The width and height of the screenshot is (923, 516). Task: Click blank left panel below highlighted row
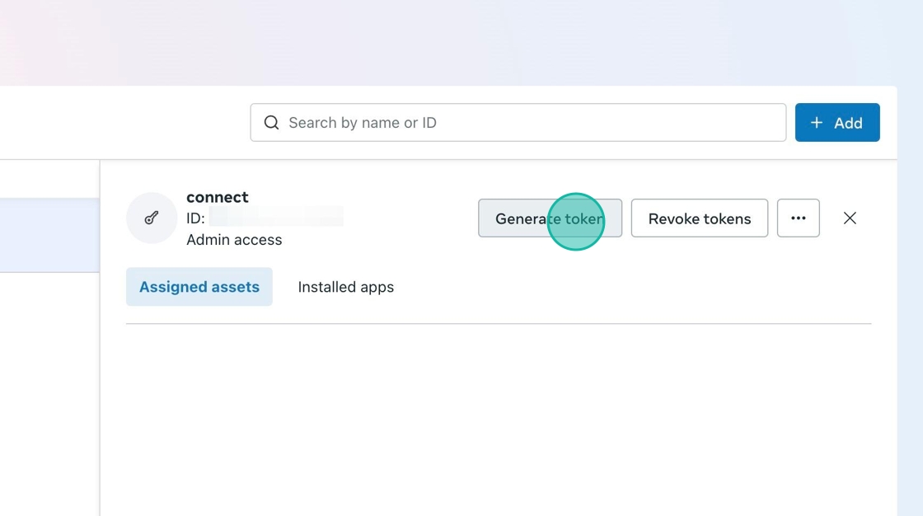click(x=49, y=387)
